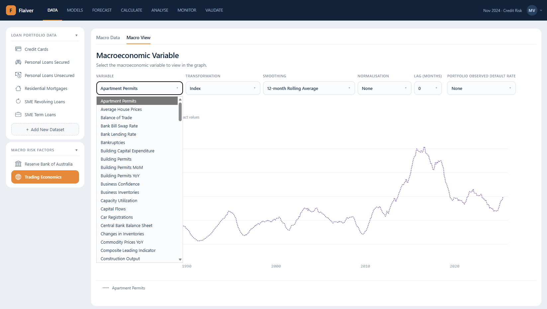Select the SME Revolving Loans icon
547x309 pixels.
pyautogui.click(x=18, y=101)
